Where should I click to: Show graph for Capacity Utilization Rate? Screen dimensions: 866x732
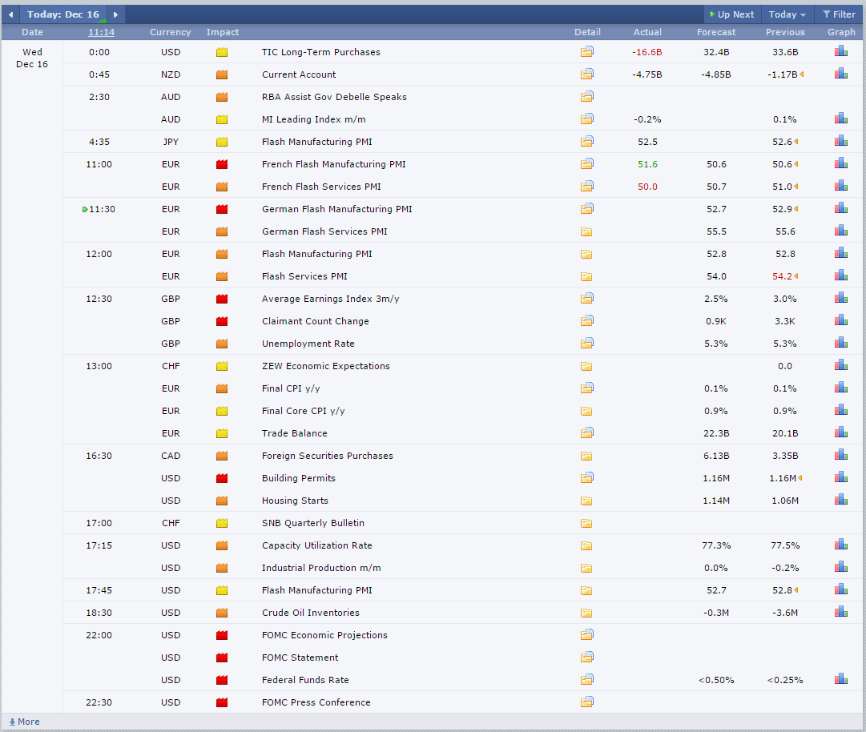[x=840, y=545]
